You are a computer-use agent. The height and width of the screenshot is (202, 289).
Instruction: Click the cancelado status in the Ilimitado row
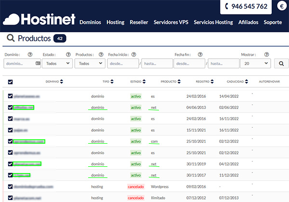pos(136,198)
